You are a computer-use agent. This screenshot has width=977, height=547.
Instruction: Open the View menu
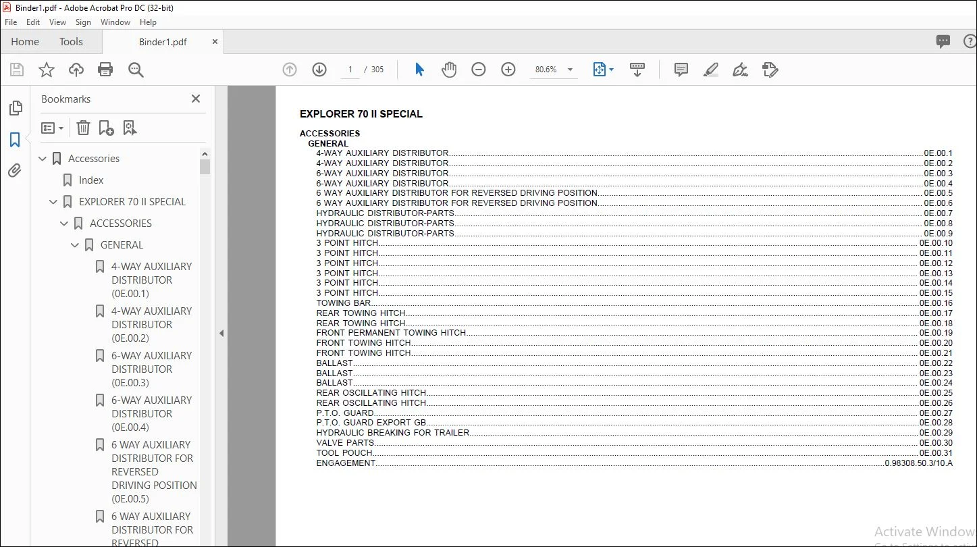pos(58,22)
